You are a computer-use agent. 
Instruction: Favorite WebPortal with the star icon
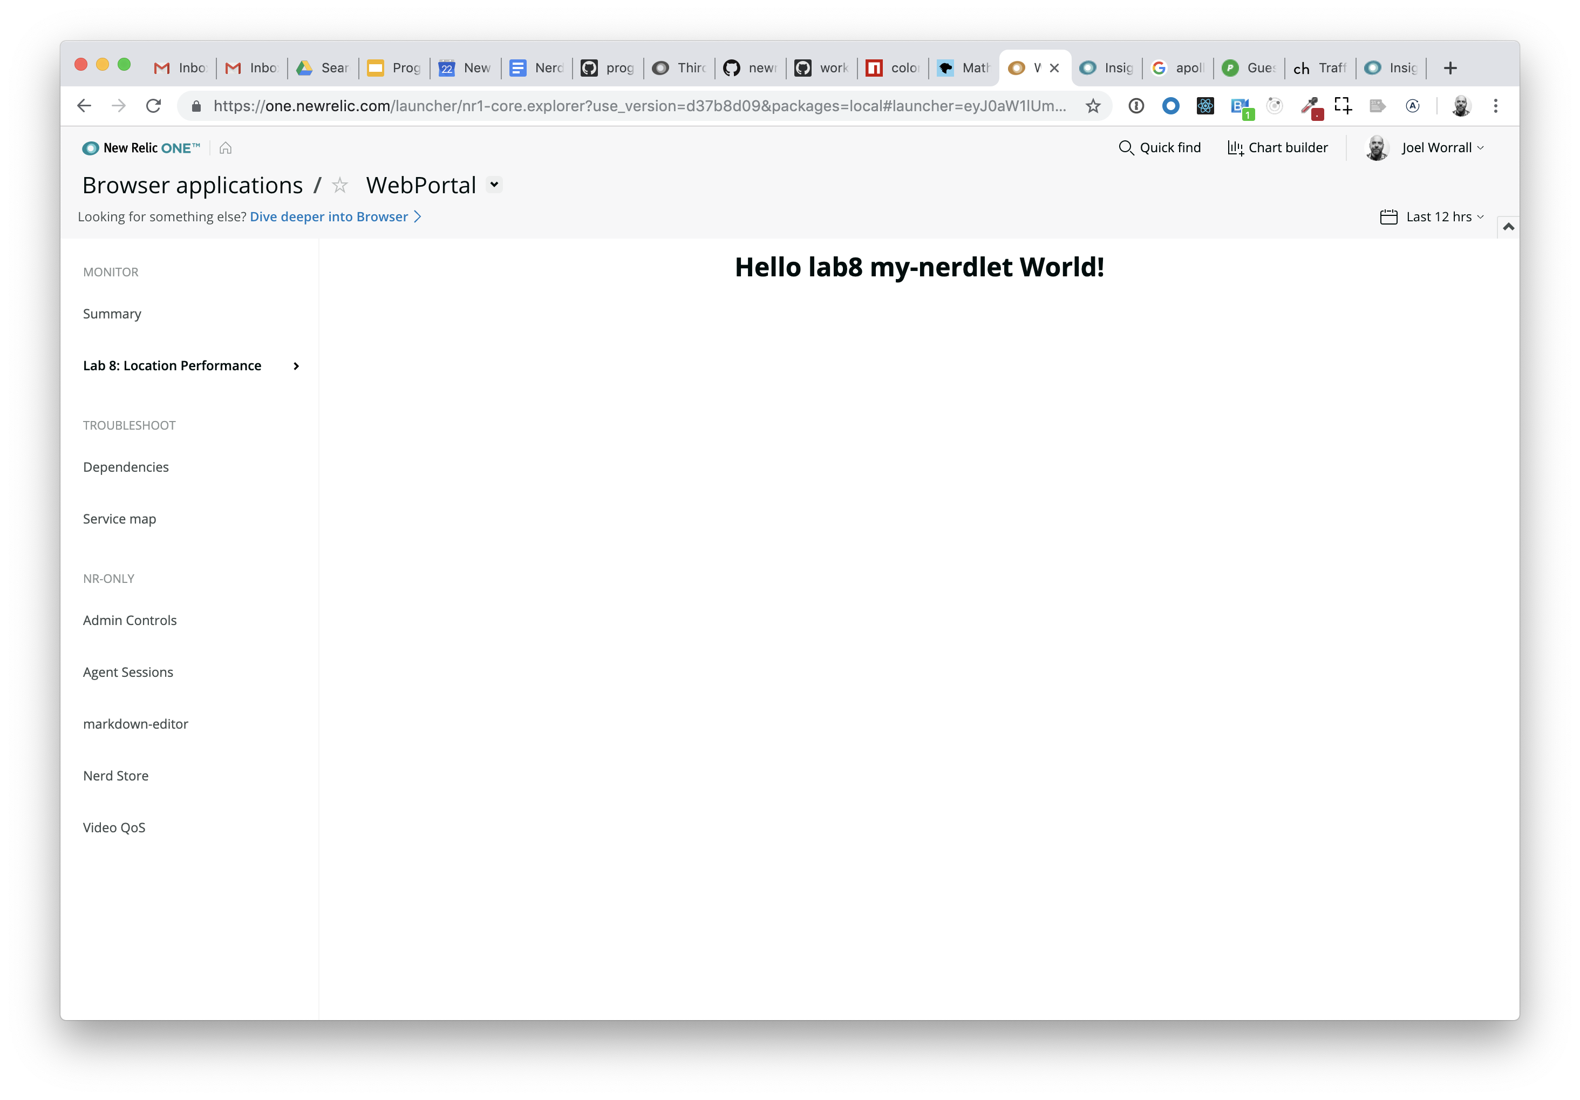coord(340,185)
